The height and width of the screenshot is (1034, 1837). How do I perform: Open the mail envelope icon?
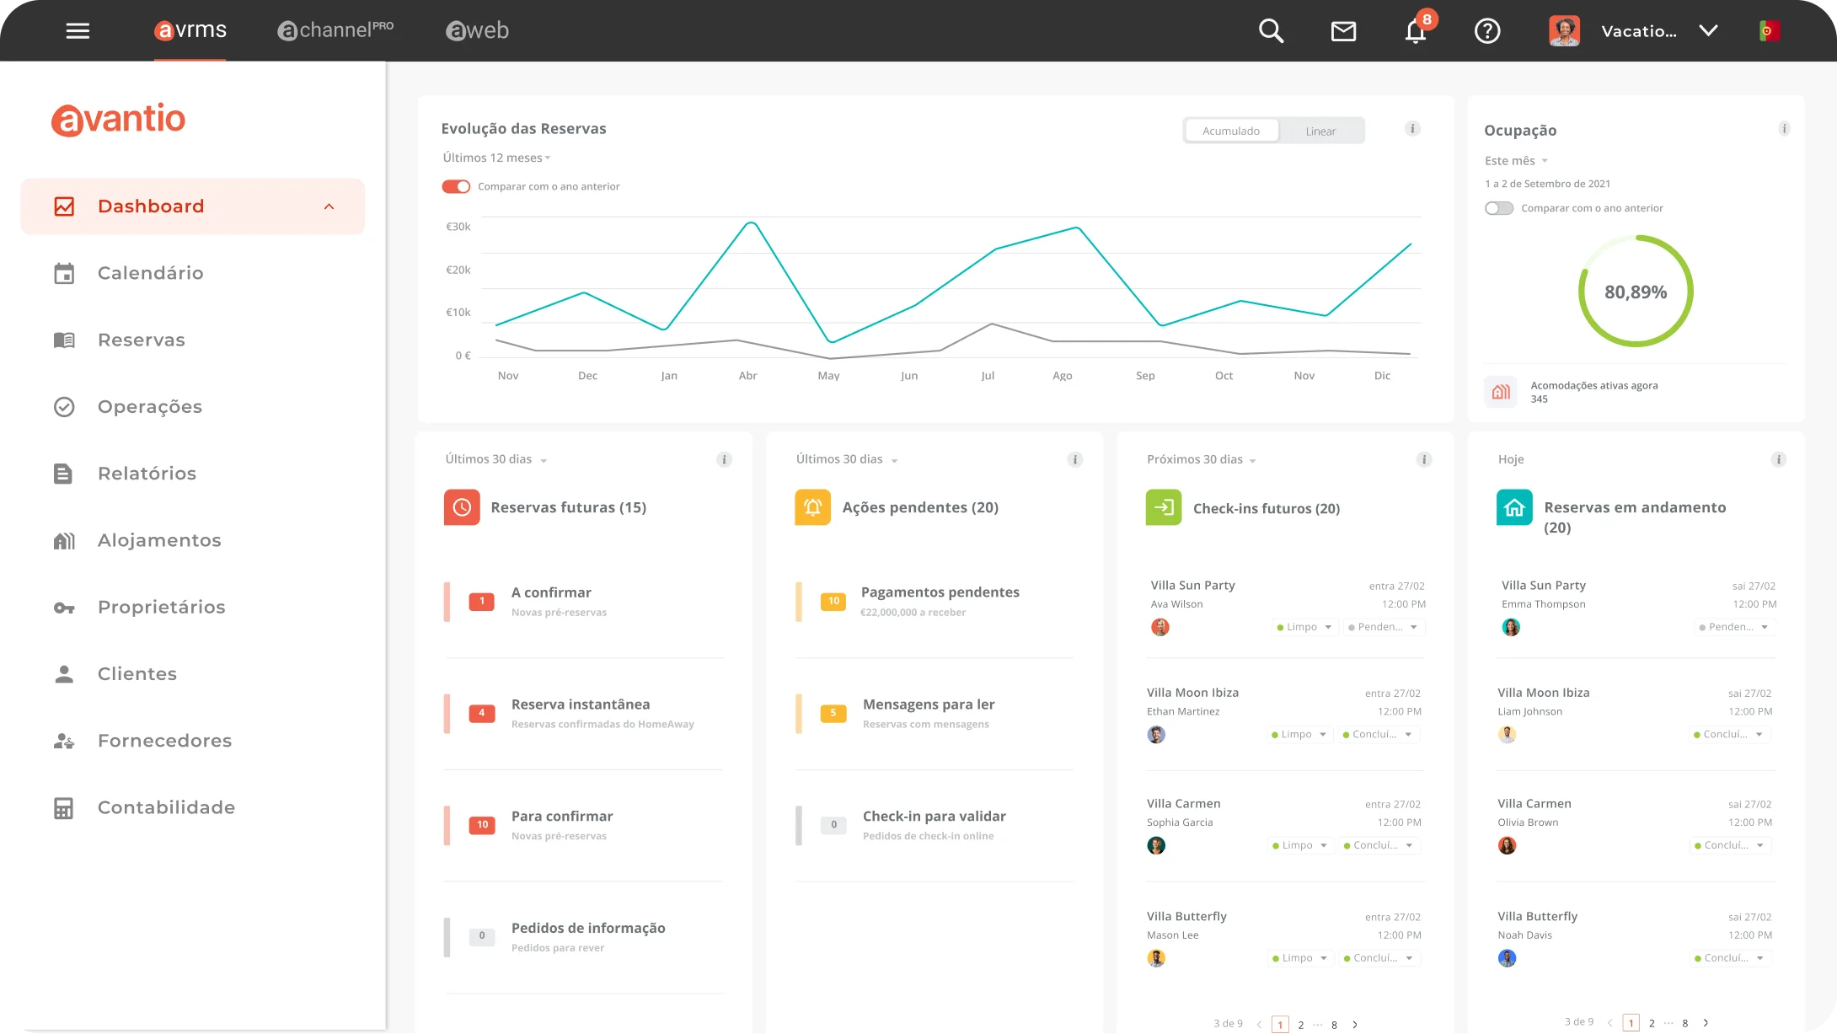point(1343,31)
